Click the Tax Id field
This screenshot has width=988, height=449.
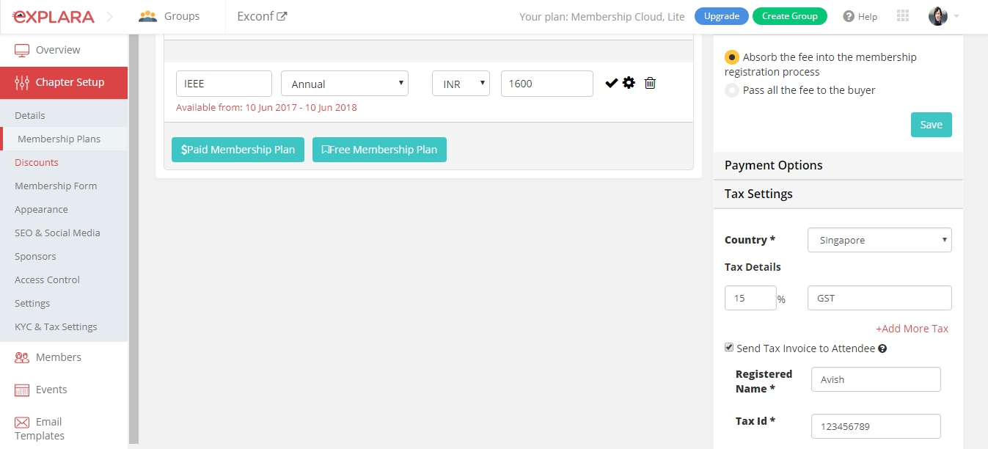(876, 426)
